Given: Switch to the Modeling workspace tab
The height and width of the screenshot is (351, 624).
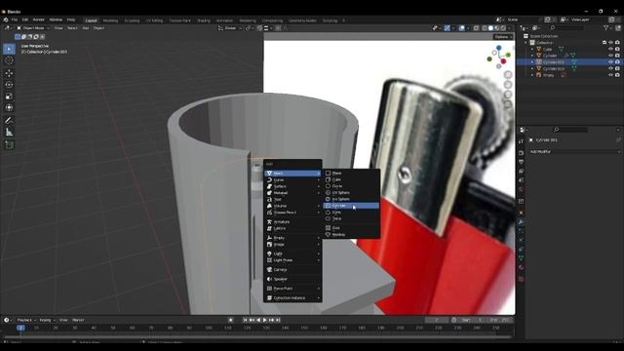Looking at the screenshot, I should coord(110,20).
